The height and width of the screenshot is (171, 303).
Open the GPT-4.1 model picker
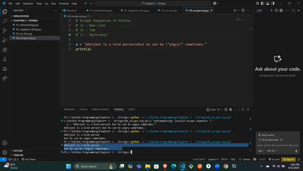point(272,151)
